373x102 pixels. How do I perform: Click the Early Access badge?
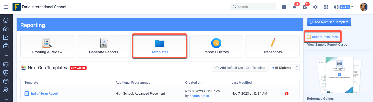[x=78, y=68]
